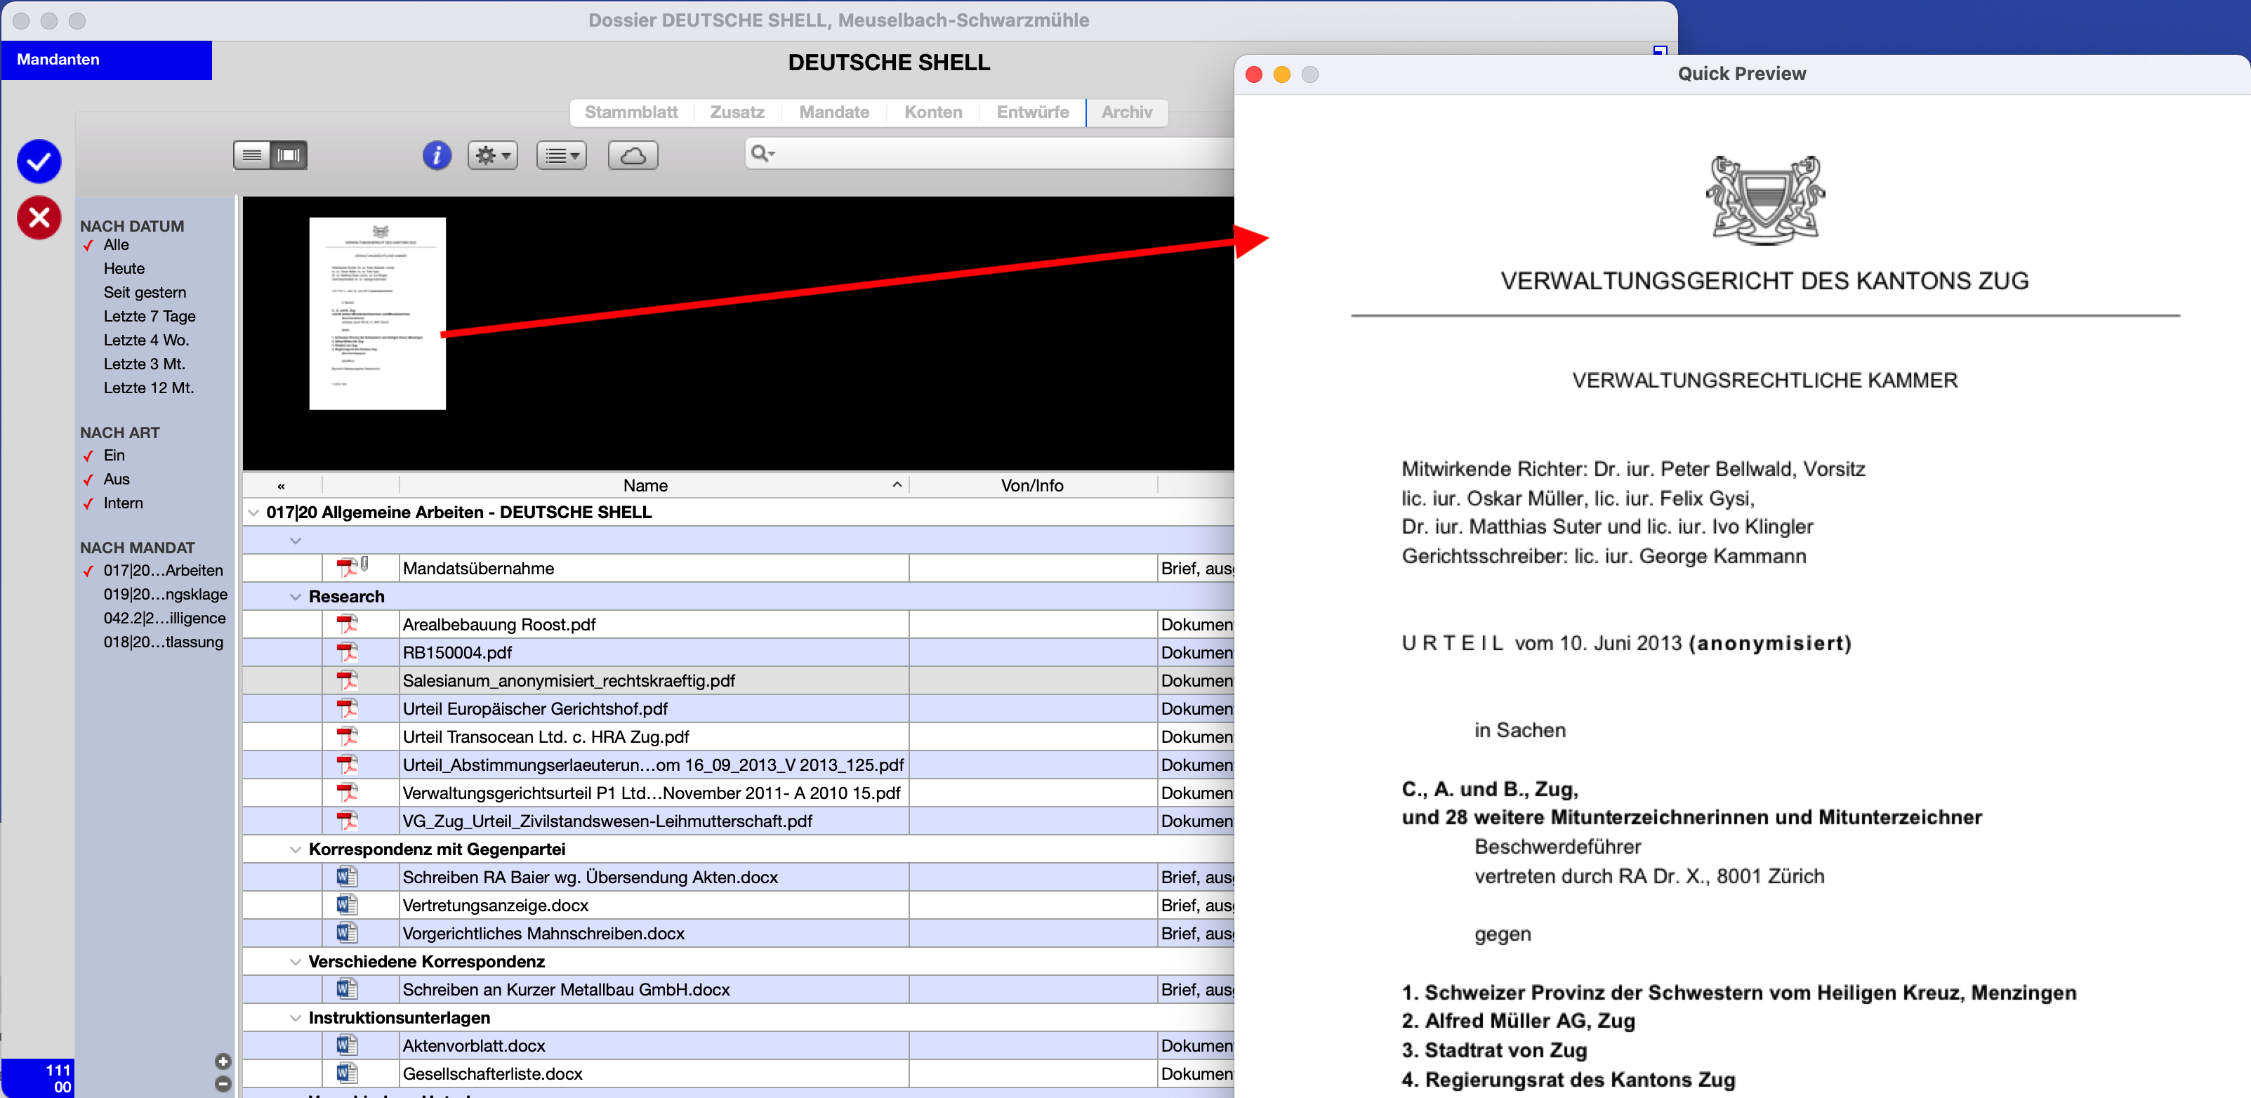Viewport: 2251px width, 1098px height.
Task: Click PDF icon of Arealbebauung Roost.pdf
Action: (347, 623)
